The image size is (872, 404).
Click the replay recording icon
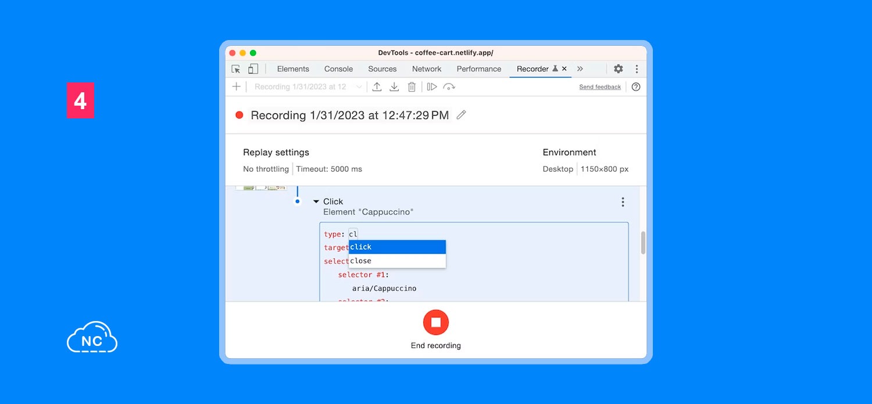(432, 86)
